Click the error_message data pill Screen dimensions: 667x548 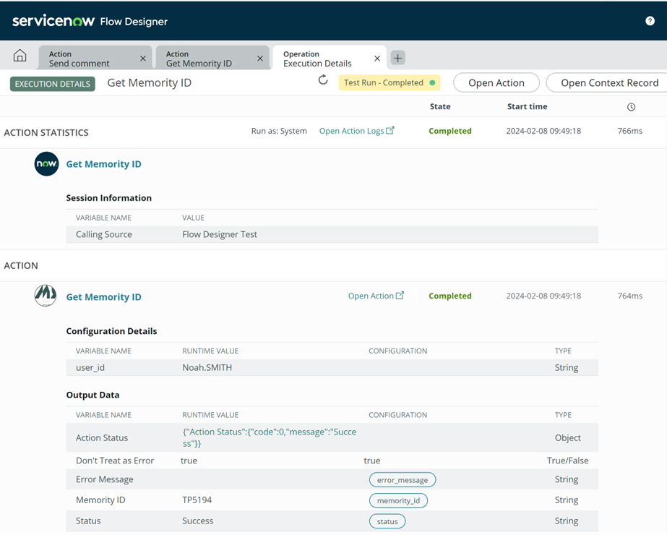coord(403,479)
